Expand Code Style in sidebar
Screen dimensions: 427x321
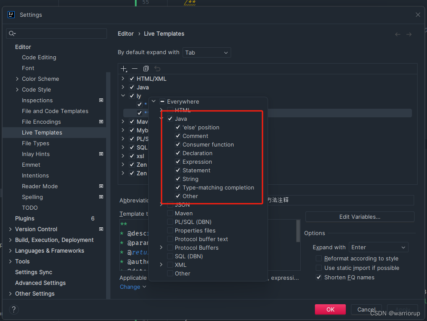tap(17, 90)
